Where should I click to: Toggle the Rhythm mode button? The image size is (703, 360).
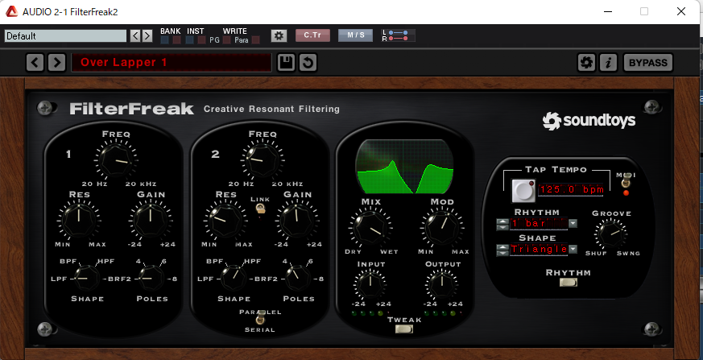tap(568, 282)
